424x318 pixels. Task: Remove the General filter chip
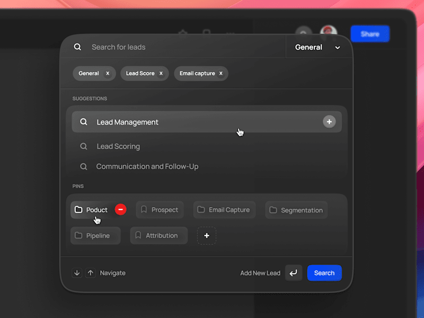coord(108,73)
